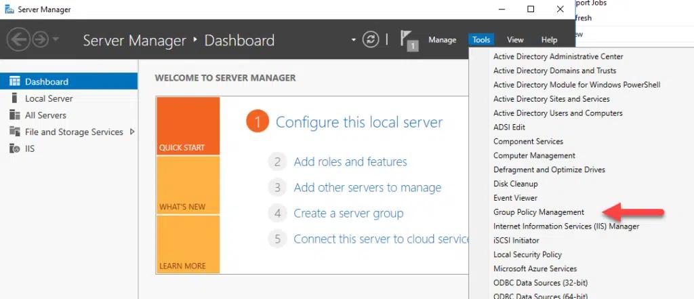Select Dashboard in the navigation pane
Screen dimensions: 694x299
68,81
